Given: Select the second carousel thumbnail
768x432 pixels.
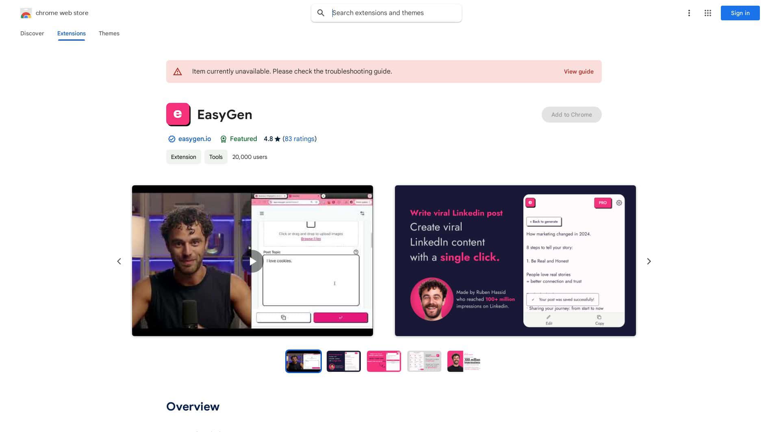Looking at the screenshot, I should point(343,361).
